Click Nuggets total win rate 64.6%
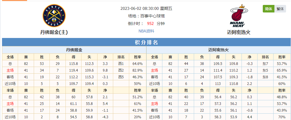This screenshot has width=291, height=120. [138, 64]
